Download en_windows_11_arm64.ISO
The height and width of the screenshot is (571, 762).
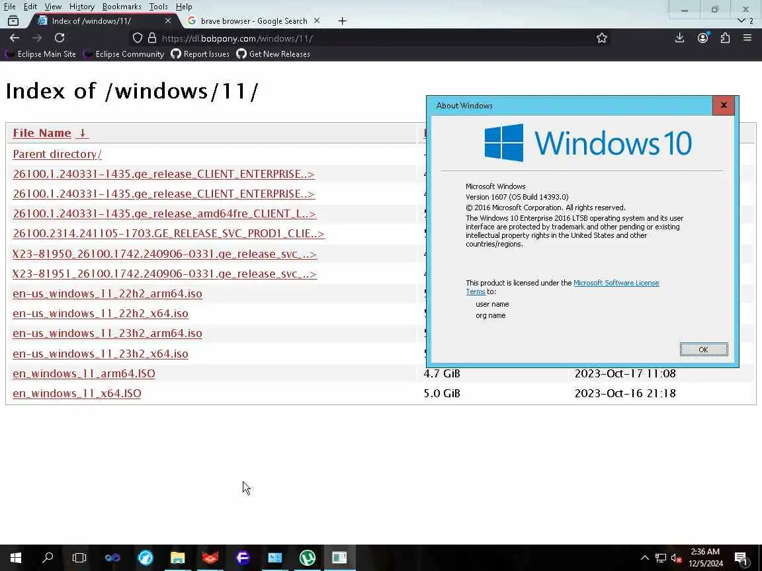tap(84, 373)
